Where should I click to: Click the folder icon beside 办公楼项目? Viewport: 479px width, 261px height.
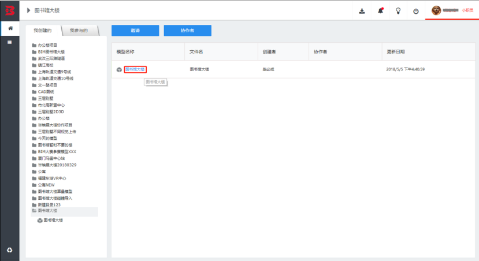(34, 45)
